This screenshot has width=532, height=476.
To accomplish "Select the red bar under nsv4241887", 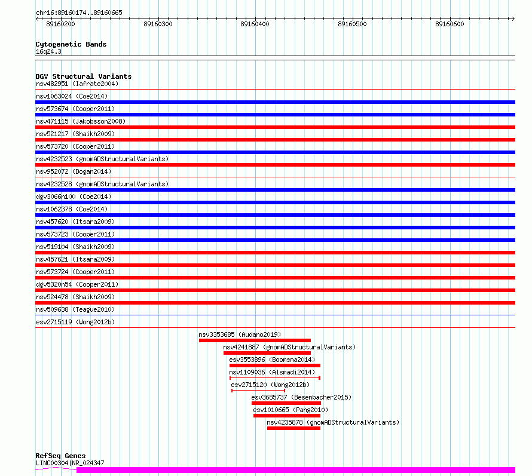I will pyautogui.click(x=267, y=353).
